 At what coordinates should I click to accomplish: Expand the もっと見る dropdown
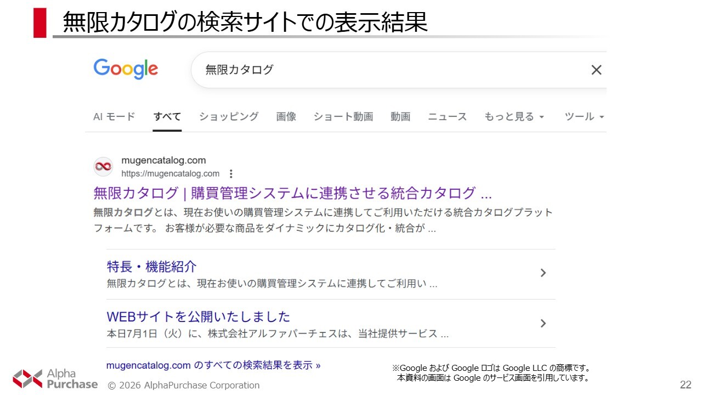pos(514,117)
